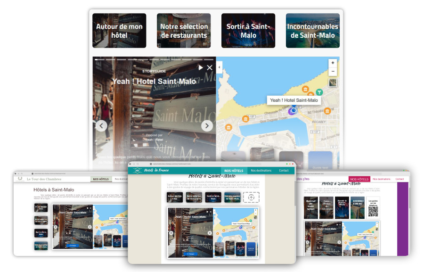The image size is (424, 272).
Task: Select museum marker beside Quai Duguay-Trouin on large map
Action: pyautogui.click(x=245, y=119)
